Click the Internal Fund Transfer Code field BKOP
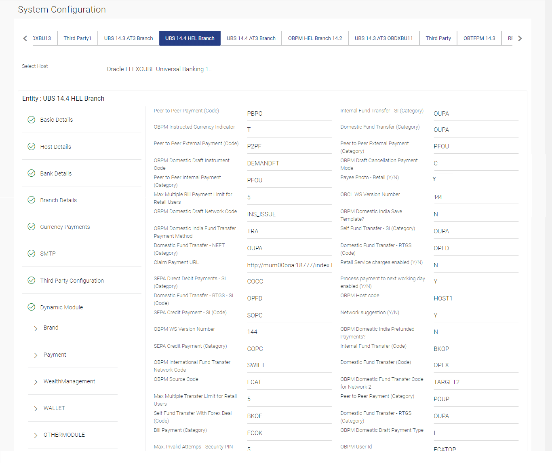 (476, 349)
